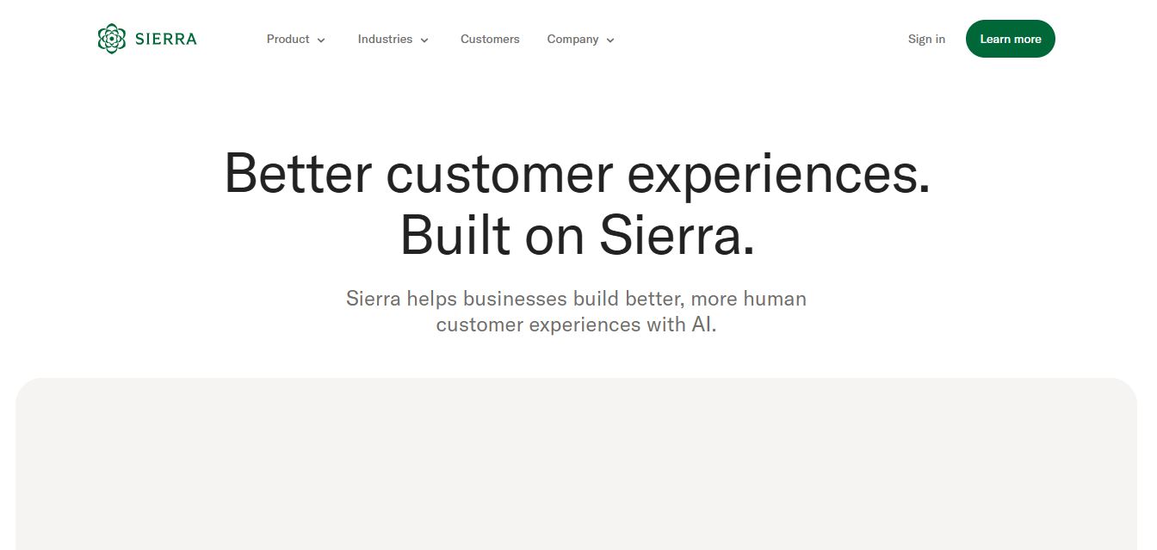The width and height of the screenshot is (1157, 550).
Task: Click the light gray content panel
Action: click(576, 465)
